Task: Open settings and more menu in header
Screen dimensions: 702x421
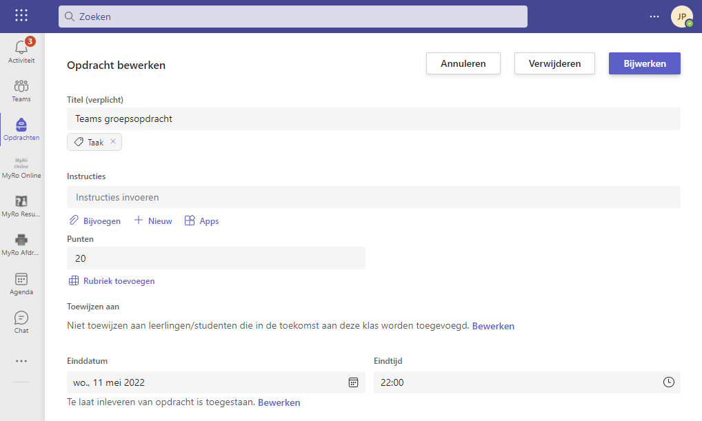Action: (654, 17)
